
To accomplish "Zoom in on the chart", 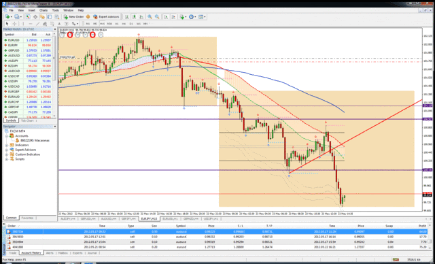I will [150, 16].
